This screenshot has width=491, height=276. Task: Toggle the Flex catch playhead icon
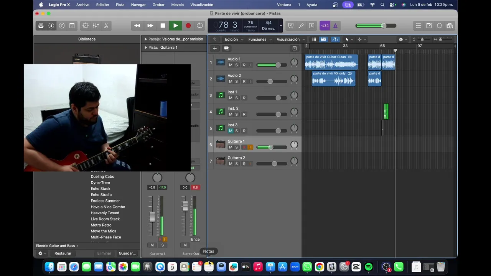[335, 39]
